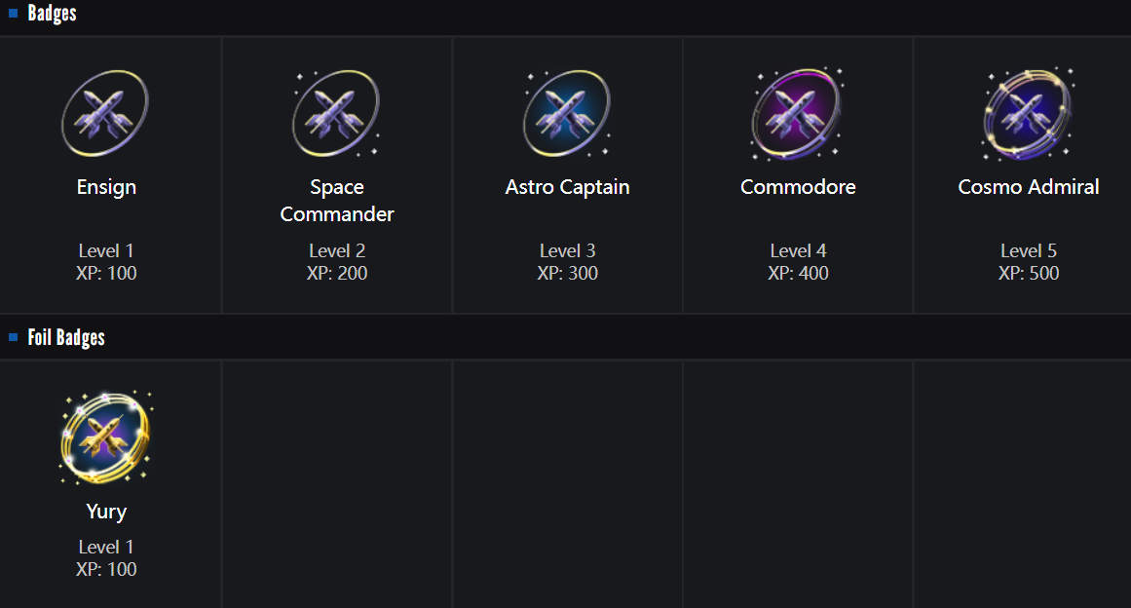Screen dimensions: 1131x608
Task: Click the Commodore badge icon
Action: point(797,114)
